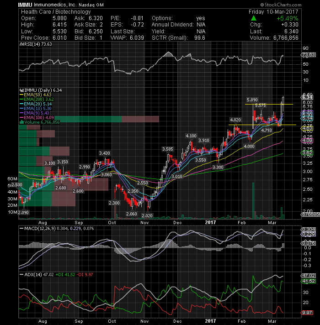Click the SCTR (Small) value 99.6
Screen dimensions: 320x325
(200, 38)
